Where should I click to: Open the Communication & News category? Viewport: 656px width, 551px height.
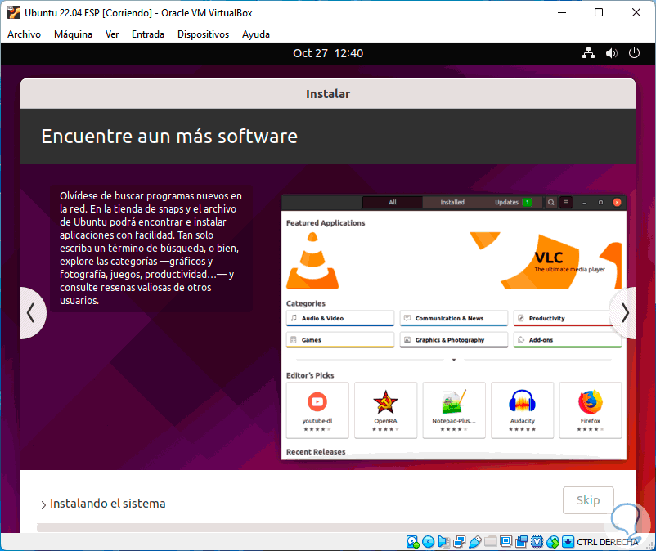453,318
